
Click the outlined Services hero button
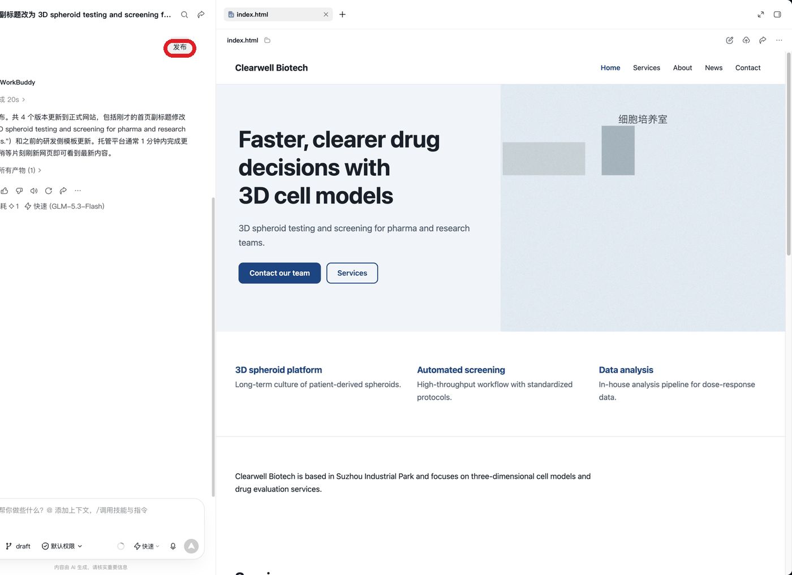click(352, 273)
